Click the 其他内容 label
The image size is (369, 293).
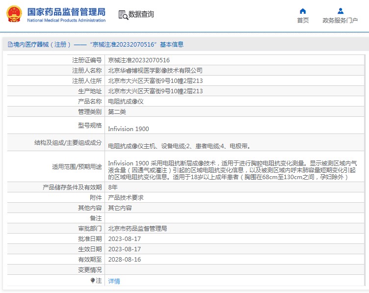point(90,208)
